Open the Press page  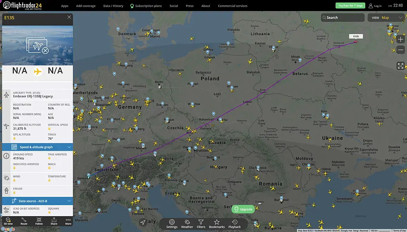pos(189,6)
